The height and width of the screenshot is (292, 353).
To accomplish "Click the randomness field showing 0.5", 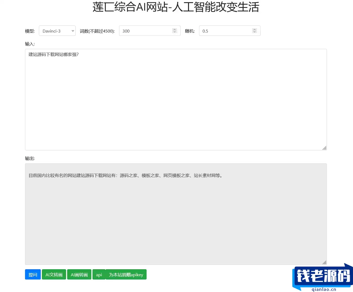I will point(230,31).
